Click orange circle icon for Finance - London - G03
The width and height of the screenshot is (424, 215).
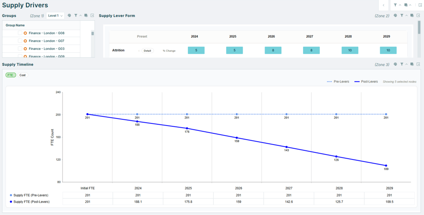tap(25, 49)
